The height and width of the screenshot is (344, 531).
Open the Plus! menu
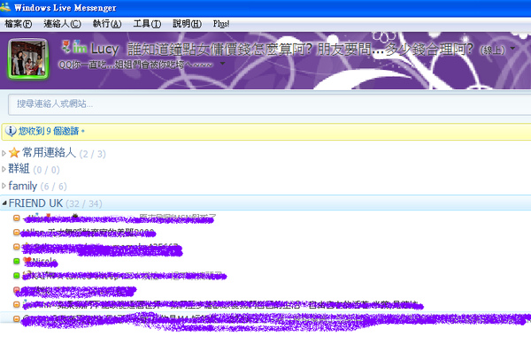[x=221, y=24]
